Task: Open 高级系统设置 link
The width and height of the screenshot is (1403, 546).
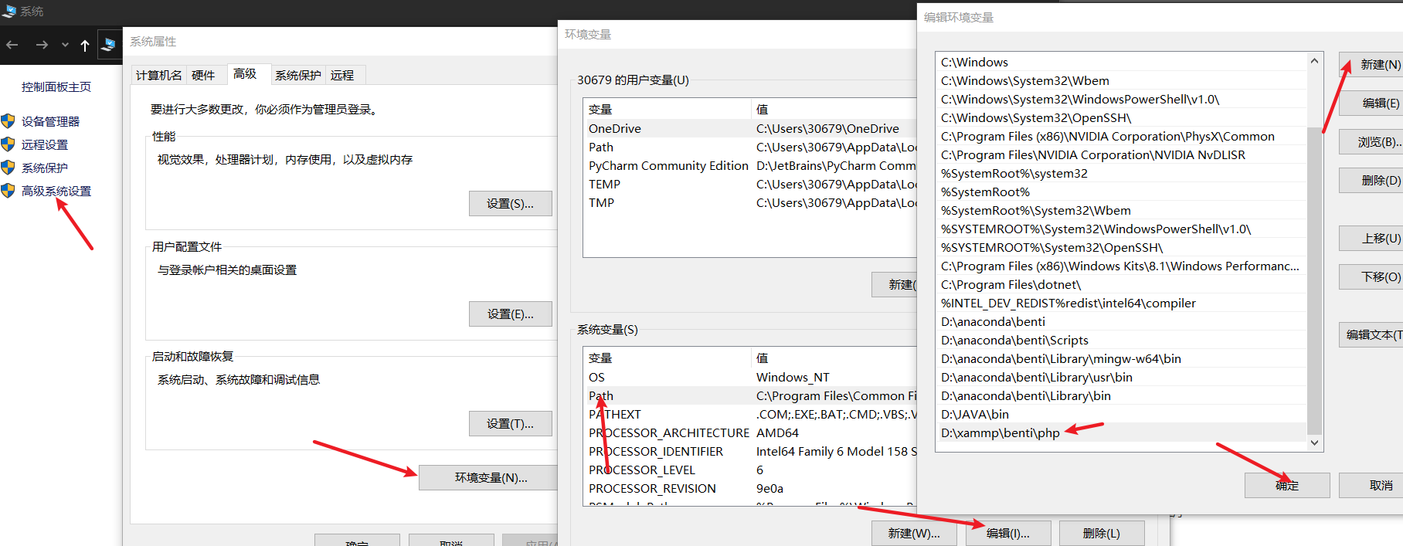Action: pyautogui.click(x=56, y=191)
